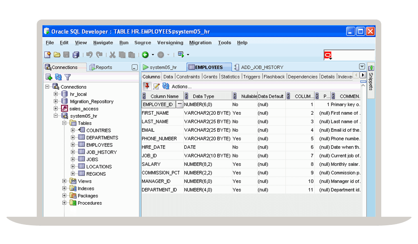Click the Copy toolbar icon
This screenshot has height=244, width=418.
coord(122,54)
